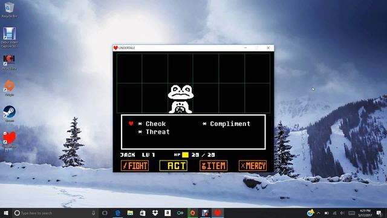Click the infinity-loop taskbar icon
The height and width of the screenshot is (218, 387).
pos(180,213)
